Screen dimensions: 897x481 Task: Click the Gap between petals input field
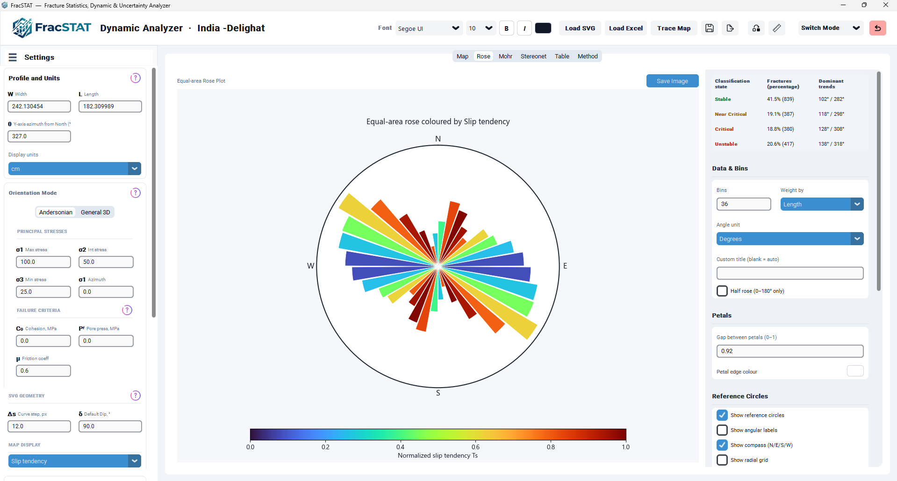[790, 351]
